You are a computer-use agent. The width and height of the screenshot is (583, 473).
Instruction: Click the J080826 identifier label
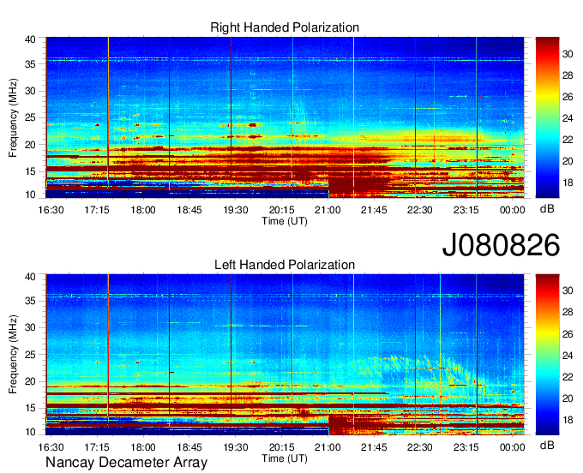[x=501, y=244]
